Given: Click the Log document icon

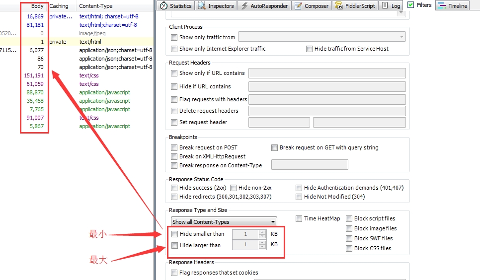Looking at the screenshot, I should pyautogui.click(x=385, y=5).
